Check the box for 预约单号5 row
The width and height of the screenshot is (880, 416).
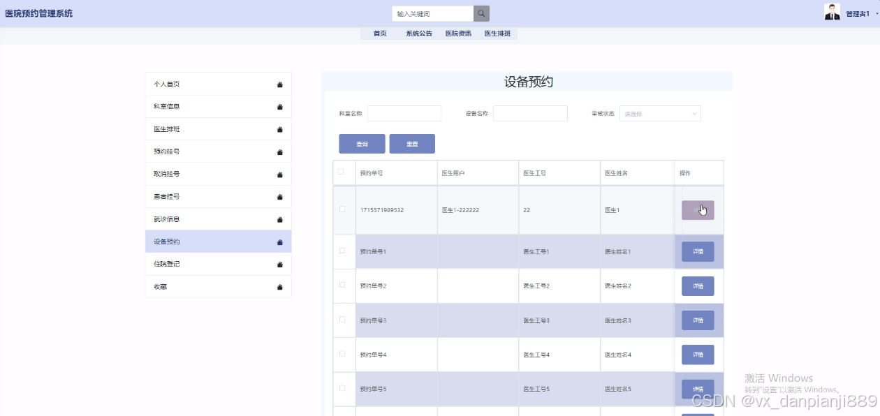tap(342, 387)
